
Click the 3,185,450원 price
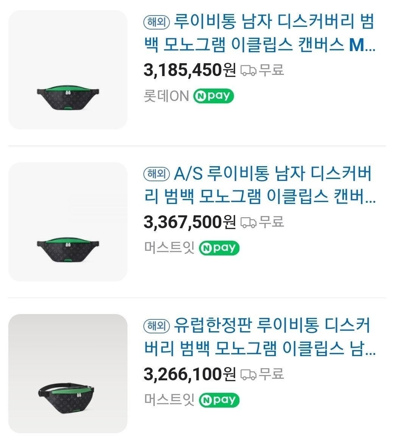(190, 70)
